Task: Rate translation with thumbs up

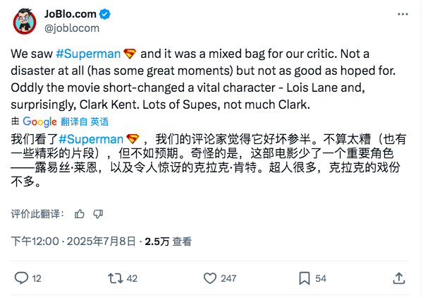Action: (x=80, y=214)
